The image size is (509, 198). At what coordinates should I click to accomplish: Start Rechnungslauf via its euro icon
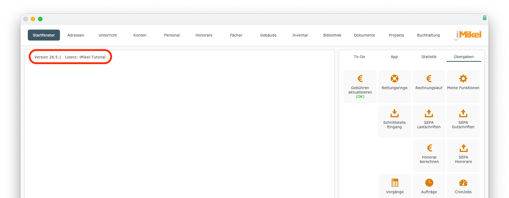point(429,78)
